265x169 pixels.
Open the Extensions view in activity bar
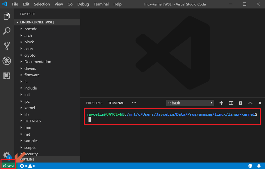7,76
